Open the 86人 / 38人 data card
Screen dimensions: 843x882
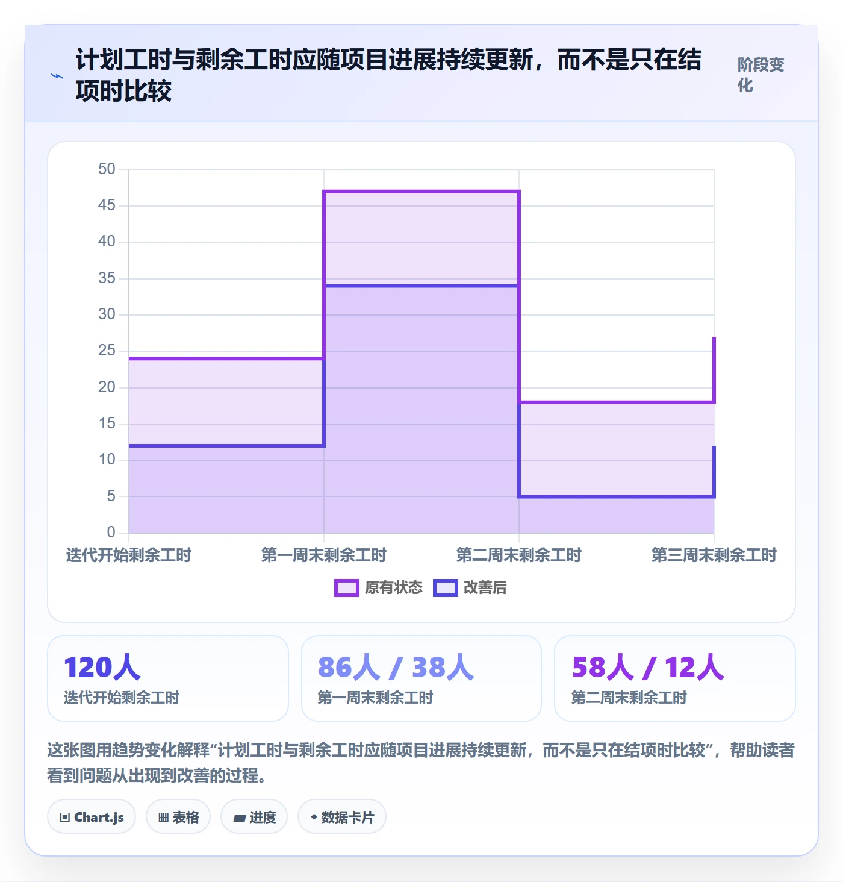tap(421, 678)
